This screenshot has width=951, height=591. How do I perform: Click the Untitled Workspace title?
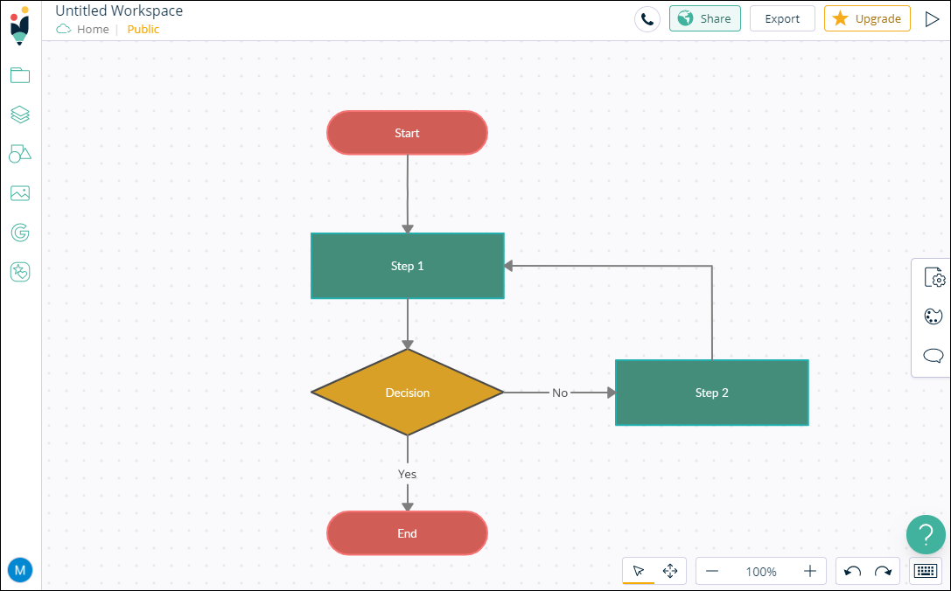119,10
